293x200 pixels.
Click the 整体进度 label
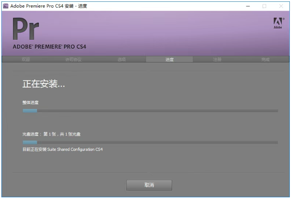30,103
